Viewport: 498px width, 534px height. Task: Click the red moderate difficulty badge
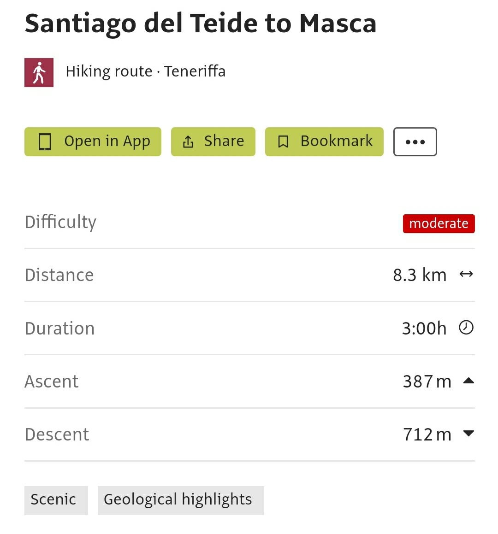(439, 223)
